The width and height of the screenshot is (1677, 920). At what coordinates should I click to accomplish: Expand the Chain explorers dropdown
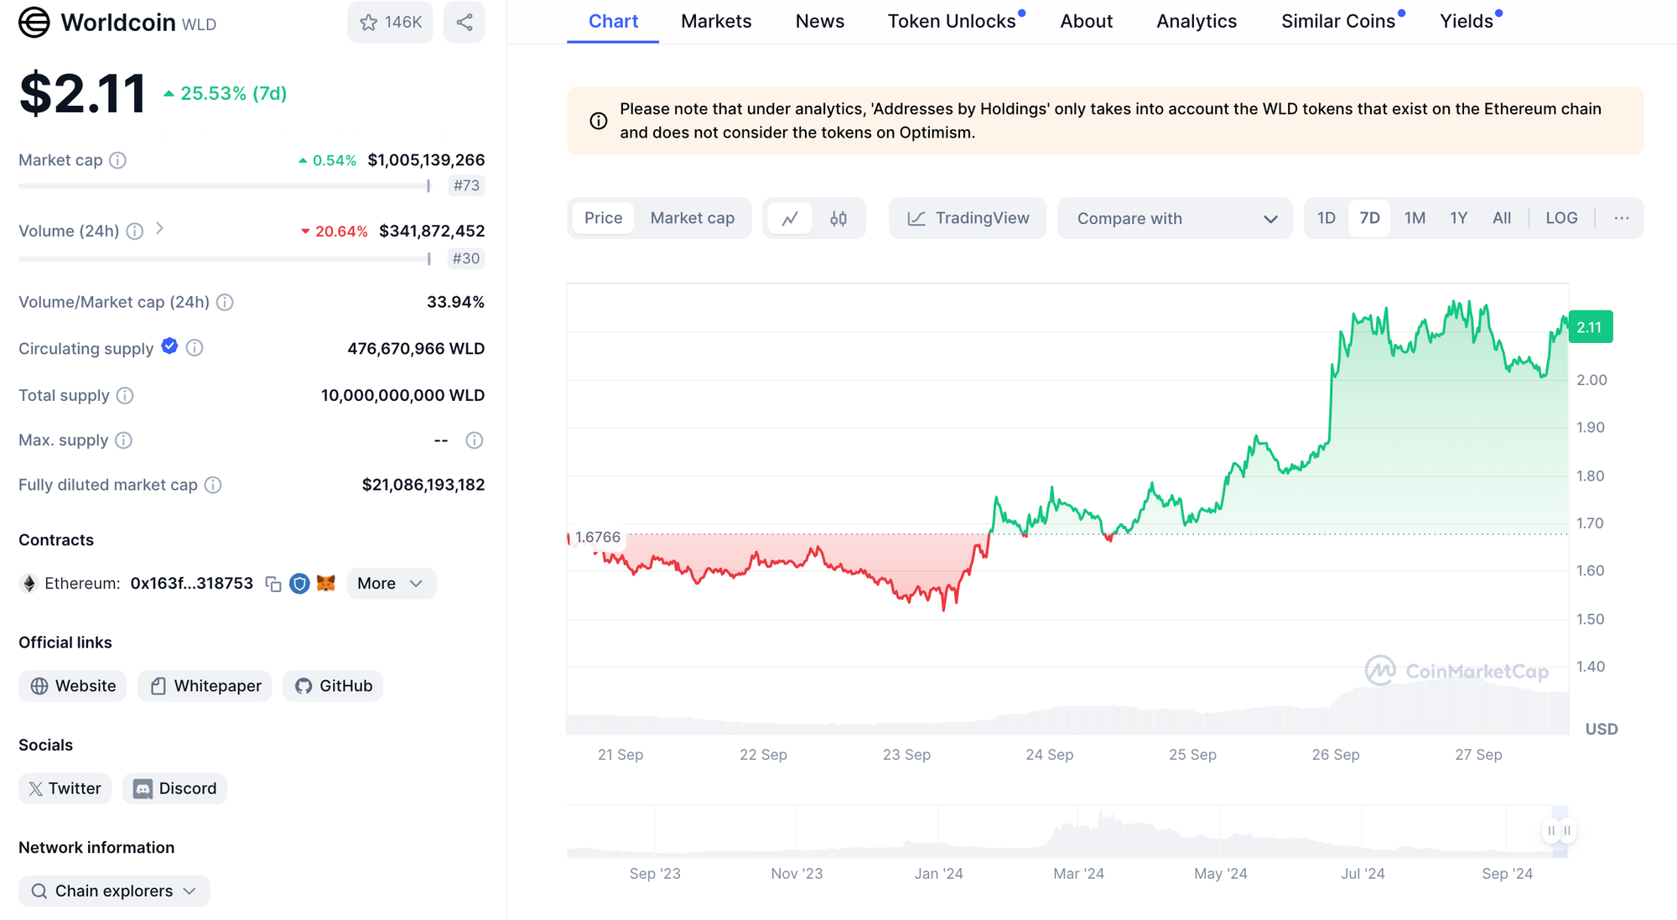coord(114,891)
